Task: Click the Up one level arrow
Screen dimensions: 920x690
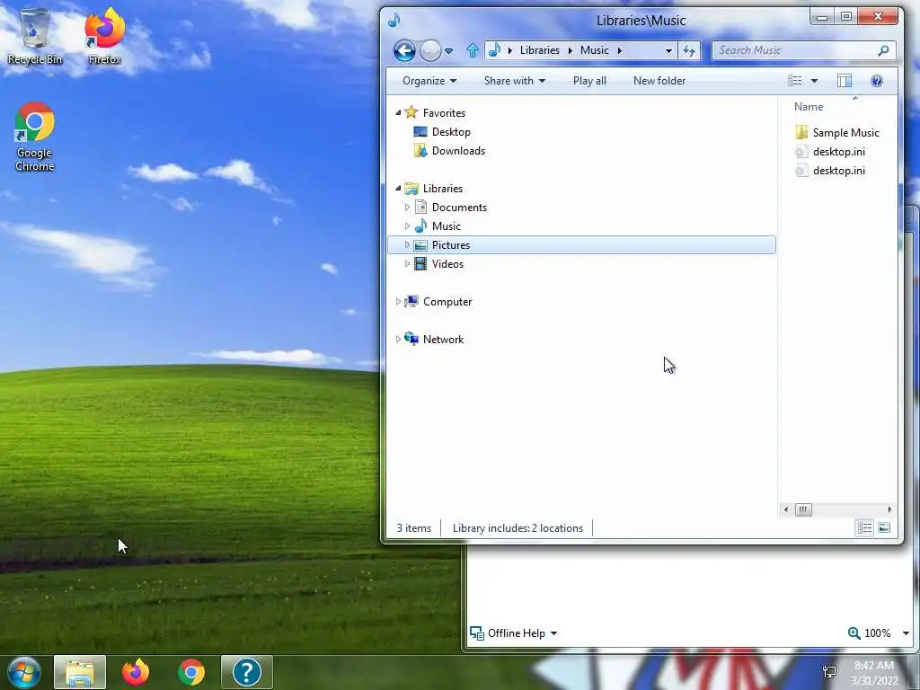Action: click(x=473, y=50)
